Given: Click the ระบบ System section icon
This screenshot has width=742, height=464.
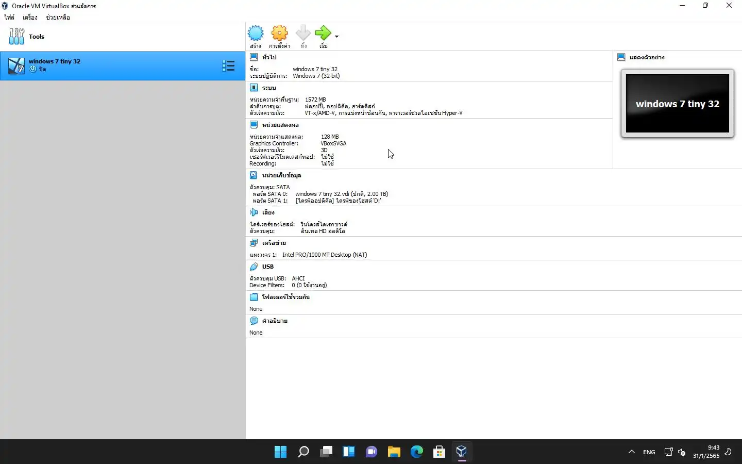Looking at the screenshot, I should coord(254,88).
